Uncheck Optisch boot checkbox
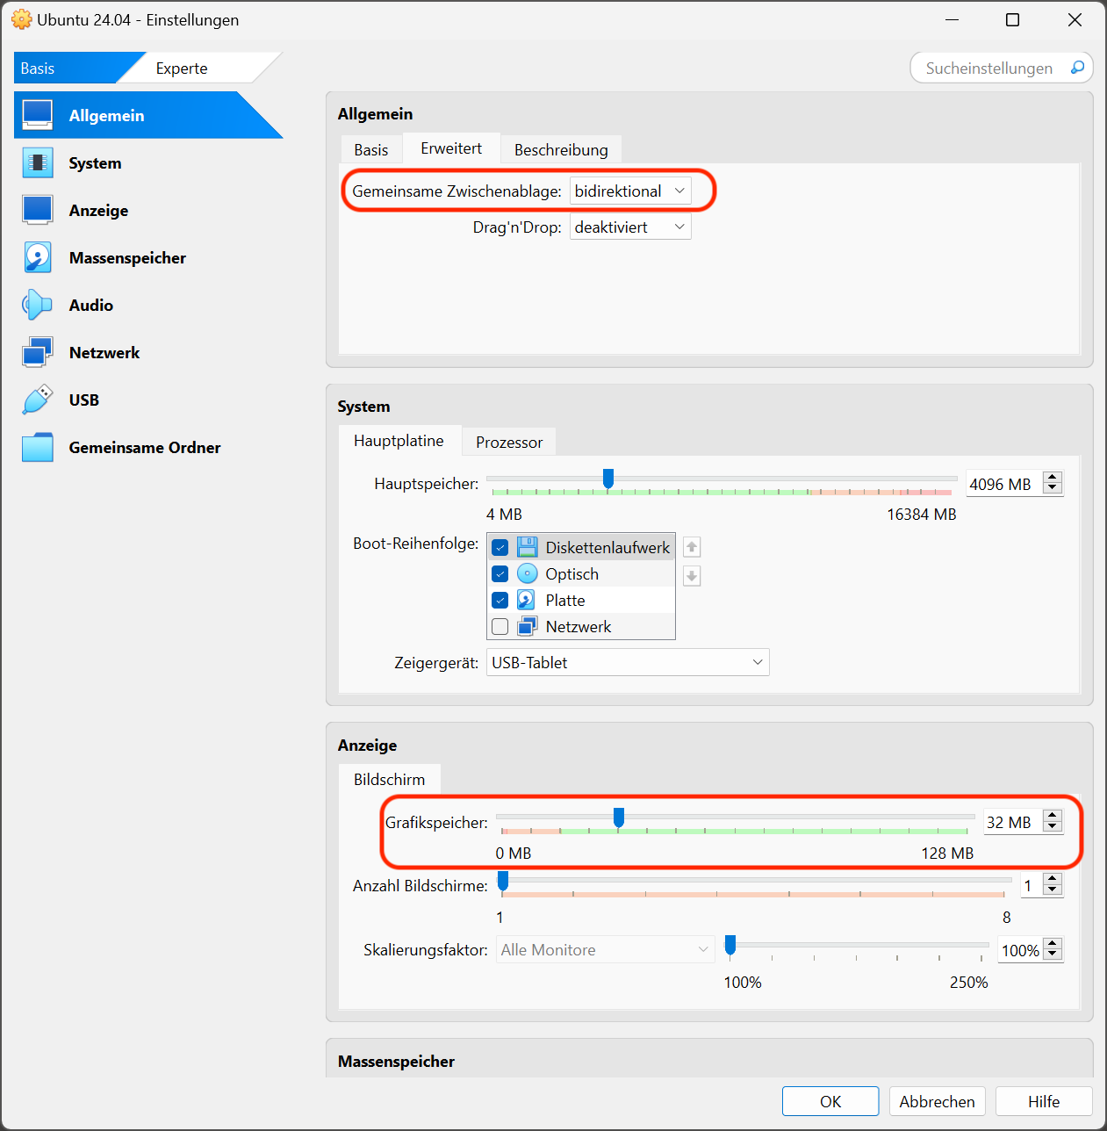Viewport: 1107px width, 1131px height. 500,574
